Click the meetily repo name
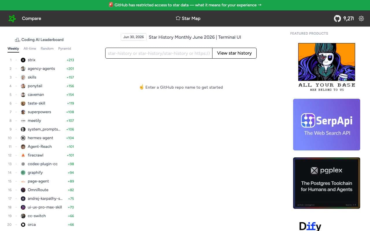Image resolution: width=370 pixels, height=231 pixels. coord(34,121)
